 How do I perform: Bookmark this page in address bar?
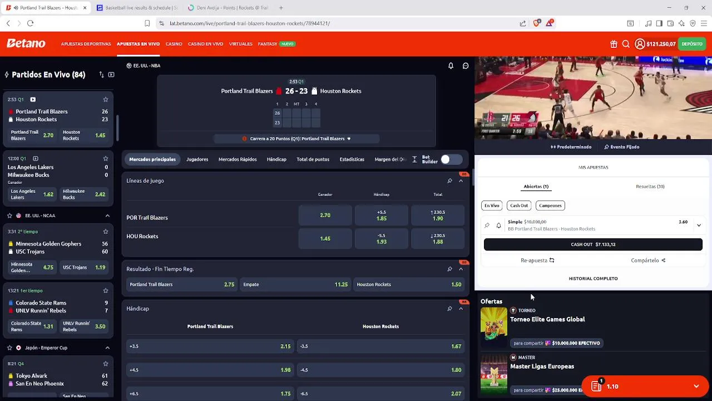[x=147, y=23]
